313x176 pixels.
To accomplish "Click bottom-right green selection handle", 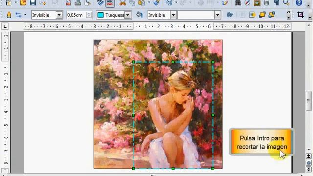I will [213, 169].
